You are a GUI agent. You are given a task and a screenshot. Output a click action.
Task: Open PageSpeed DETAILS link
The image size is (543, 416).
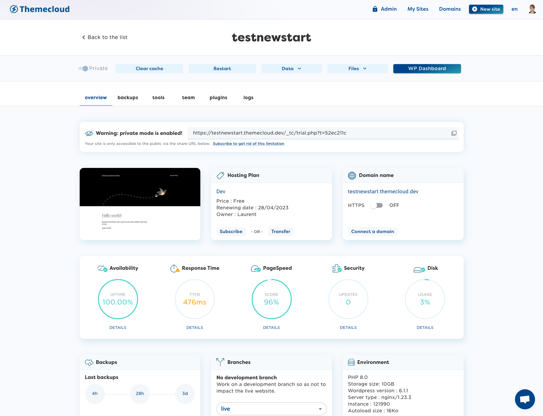[271, 328]
